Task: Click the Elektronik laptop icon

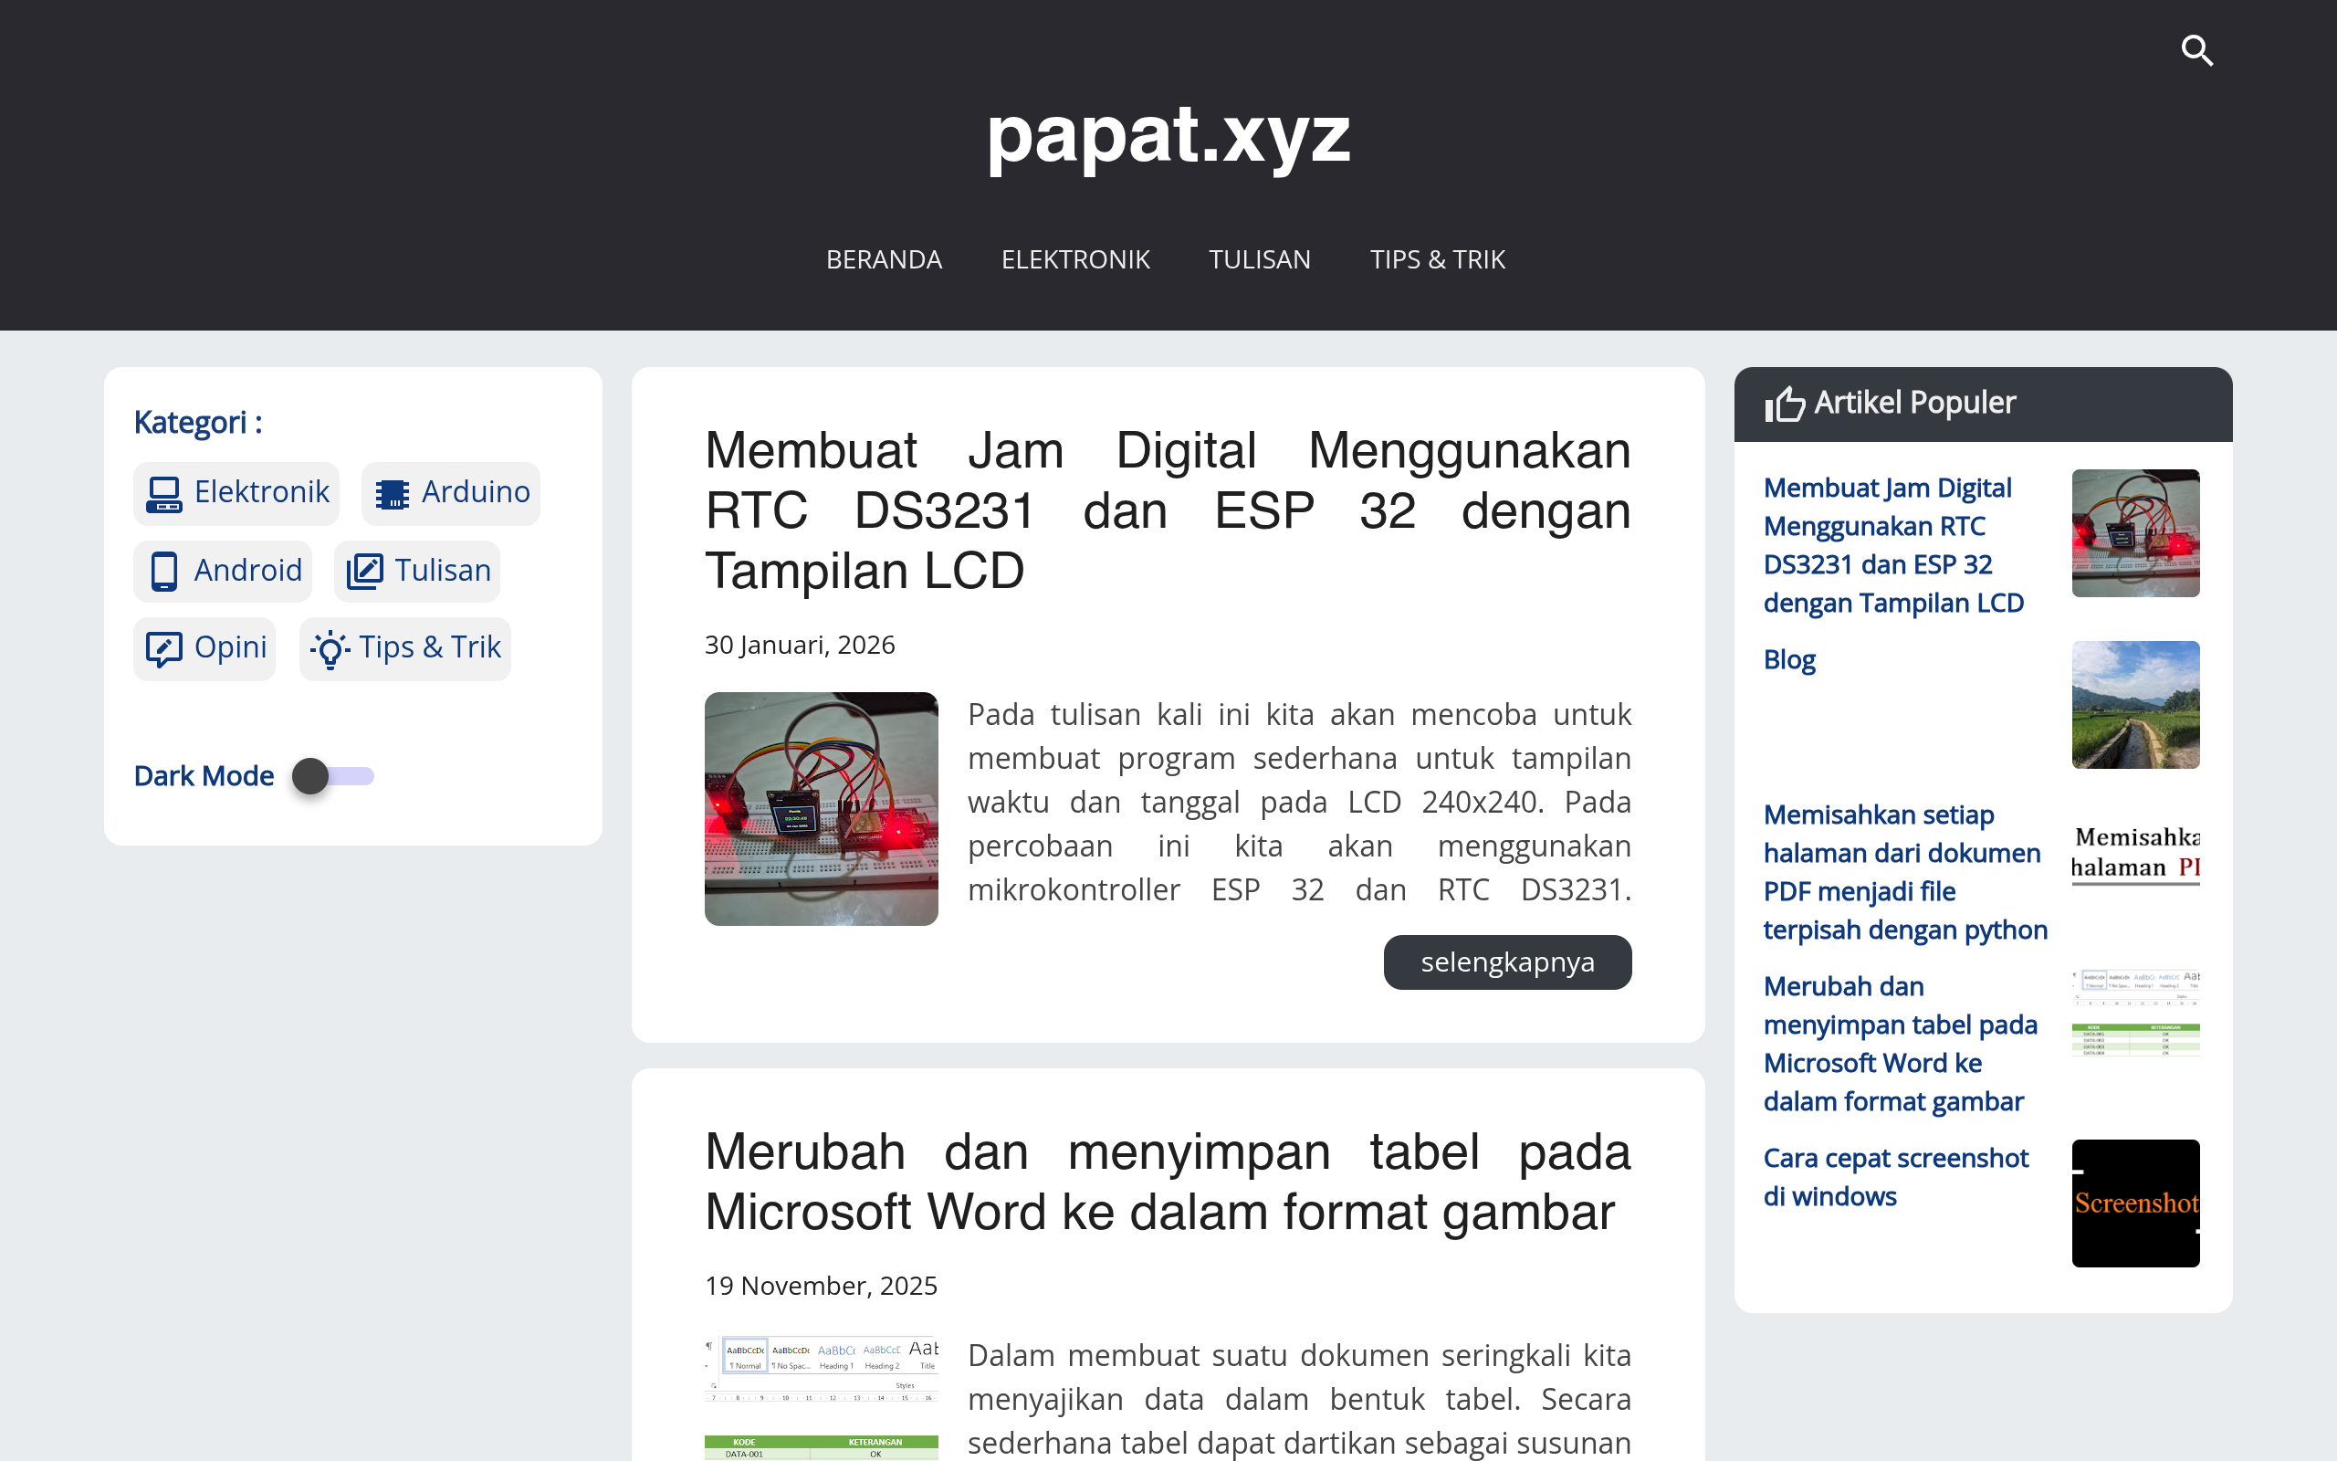Action: pyautogui.click(x=163, y=494)
